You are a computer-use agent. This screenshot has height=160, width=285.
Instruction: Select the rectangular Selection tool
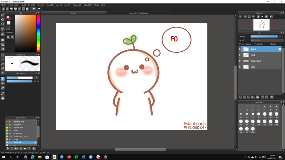(x=3, y=55)
